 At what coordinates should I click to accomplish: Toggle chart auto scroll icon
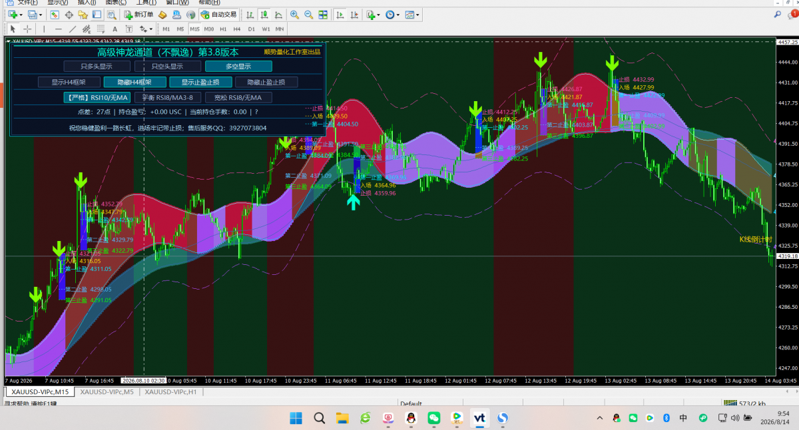point(340,15)
